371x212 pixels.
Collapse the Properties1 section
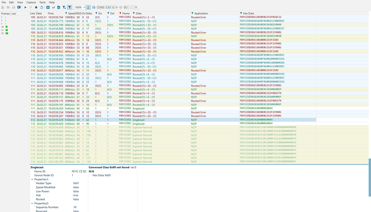32,179
